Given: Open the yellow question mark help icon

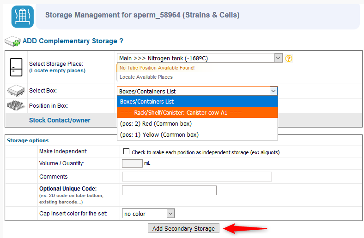Looking at the screenshot, I should 289,58.
